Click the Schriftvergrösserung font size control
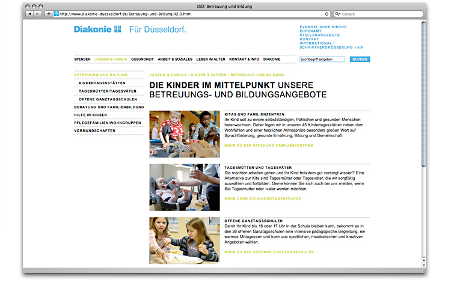Viewport: 451px width, 282px height. (331, 48)
